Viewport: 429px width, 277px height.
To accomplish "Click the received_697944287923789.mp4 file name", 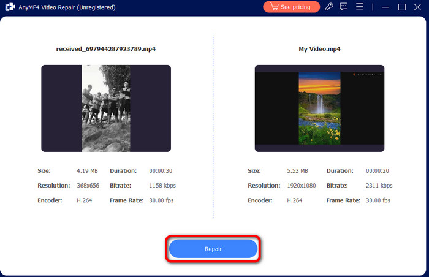I will [106, 49].
